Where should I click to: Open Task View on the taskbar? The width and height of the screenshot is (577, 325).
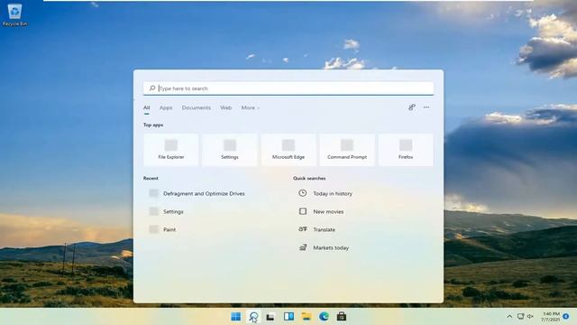pos(270,317)
